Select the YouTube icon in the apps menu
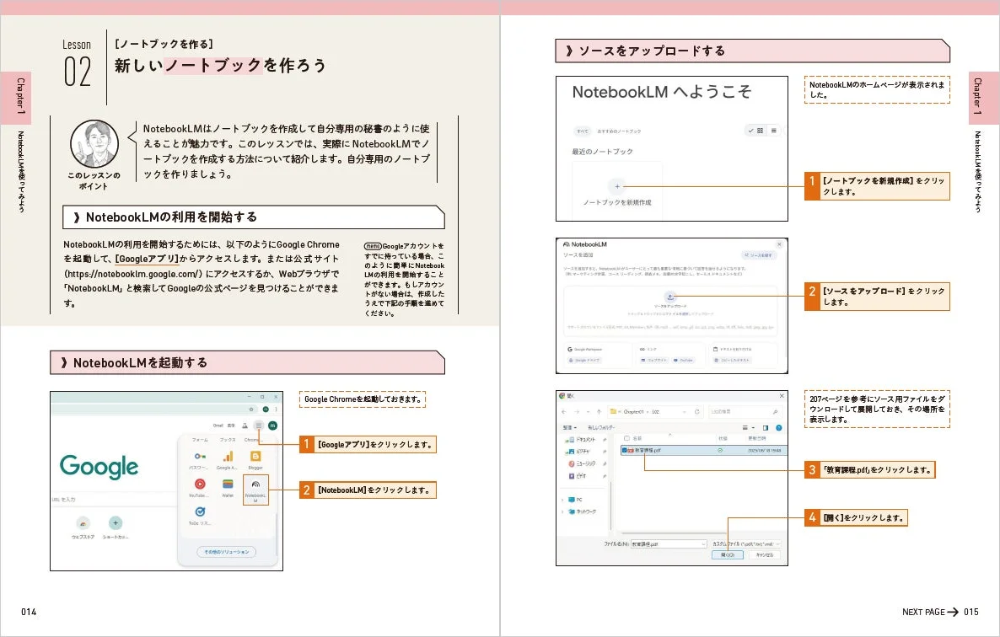The width and height of the screenshot is (1000, 637). tap(200, 484)
